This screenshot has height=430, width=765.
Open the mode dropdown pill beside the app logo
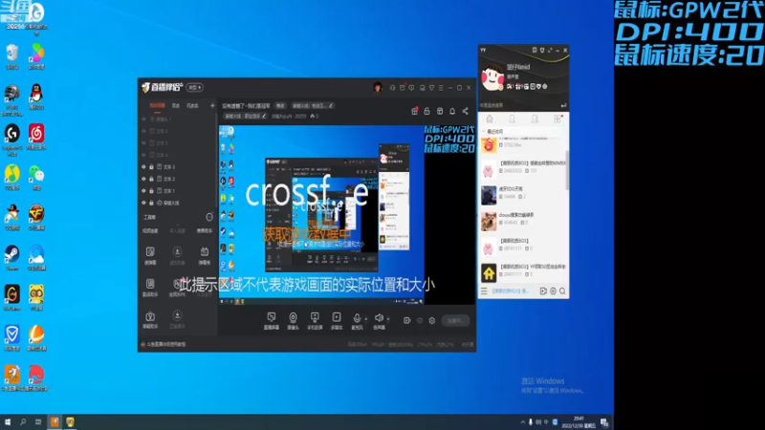click(195, 87)
